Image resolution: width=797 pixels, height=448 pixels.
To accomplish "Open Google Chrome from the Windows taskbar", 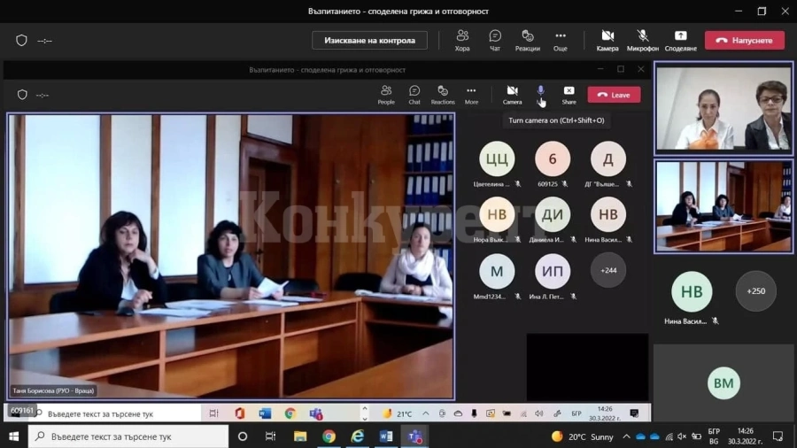I will 329,436.
